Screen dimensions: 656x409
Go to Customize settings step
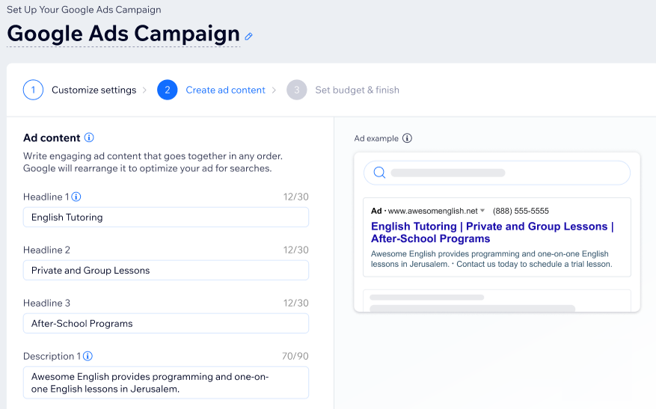94,90
